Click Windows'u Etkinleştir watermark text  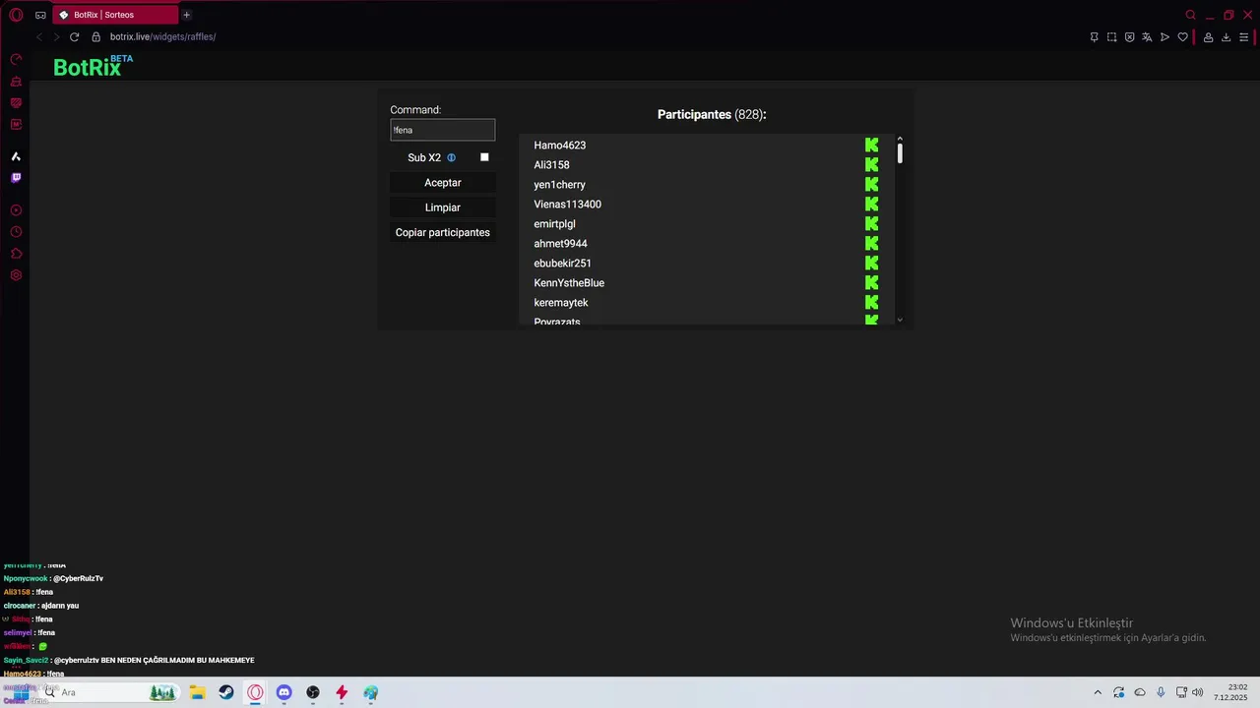click(1071, 623)
